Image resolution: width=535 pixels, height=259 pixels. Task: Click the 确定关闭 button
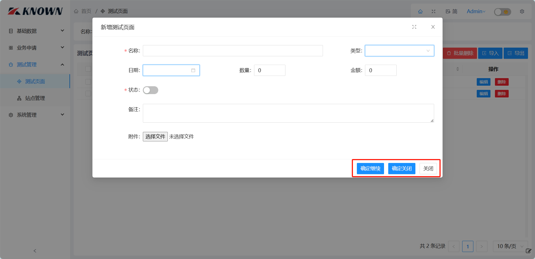point(402,169)
